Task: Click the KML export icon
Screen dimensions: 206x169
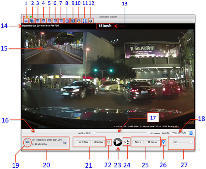Action: coord(49,20)
